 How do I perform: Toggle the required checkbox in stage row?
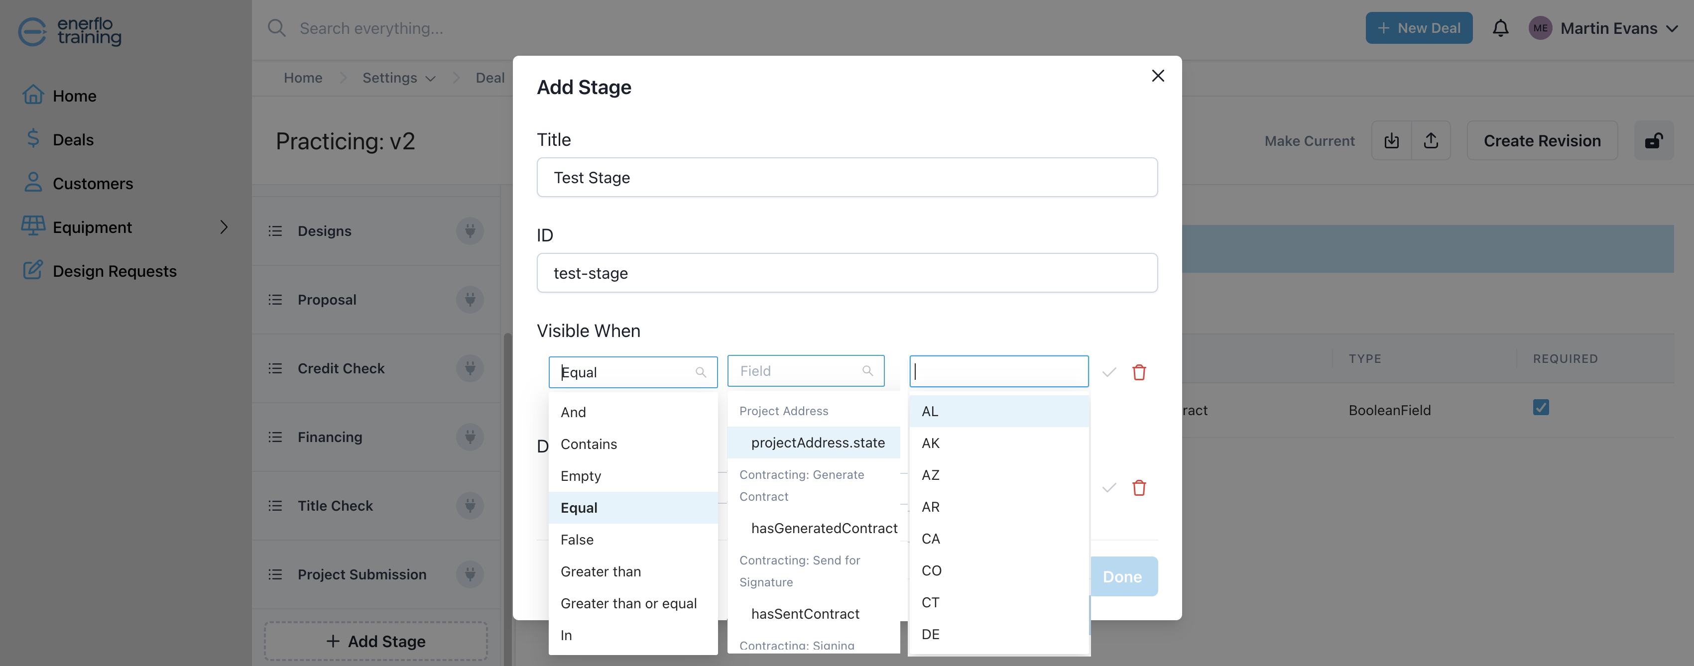(1541, 408)
